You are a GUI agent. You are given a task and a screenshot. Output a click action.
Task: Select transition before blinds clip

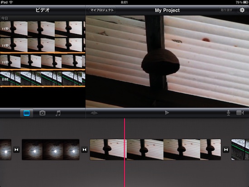point(85,150)
